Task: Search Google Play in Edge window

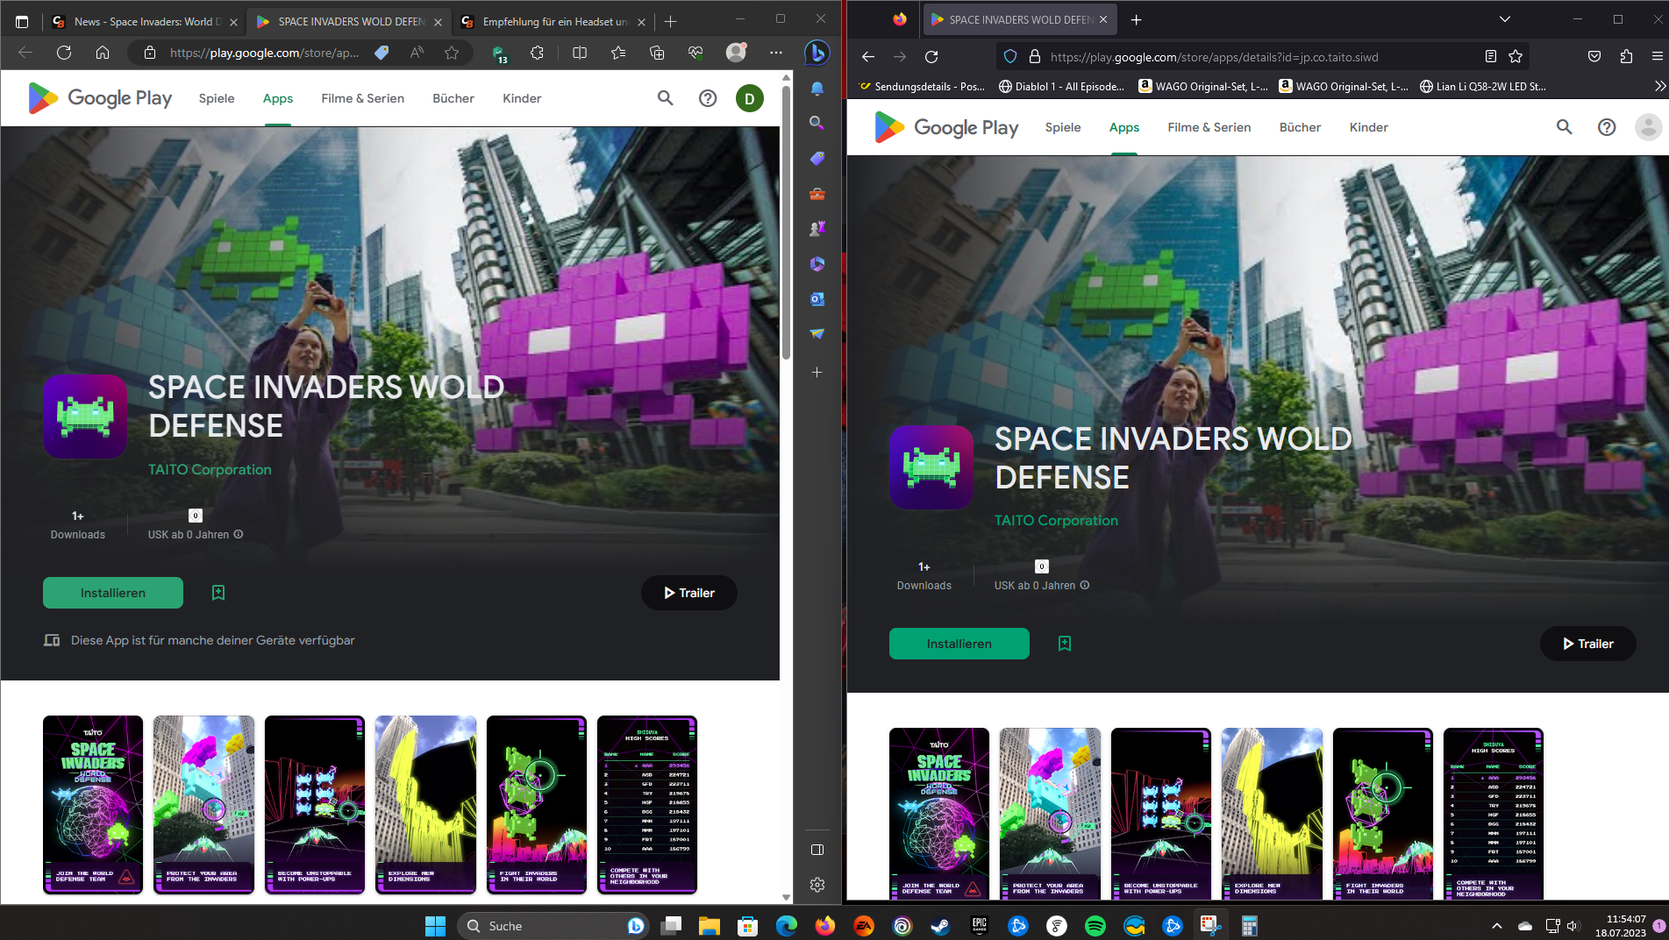Action: pos(666,98)
